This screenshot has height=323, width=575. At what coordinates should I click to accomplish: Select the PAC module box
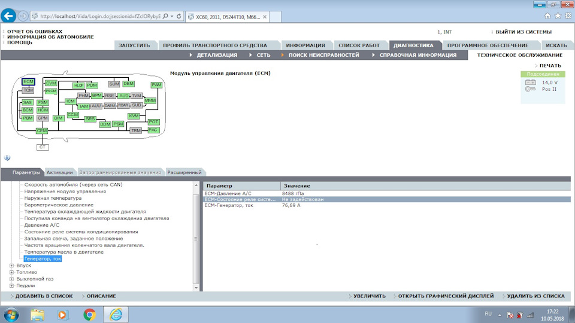point(153,130)
